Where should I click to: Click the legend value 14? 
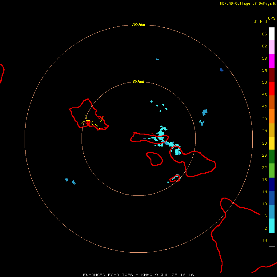pyautogui.click(x=264, y=192)
